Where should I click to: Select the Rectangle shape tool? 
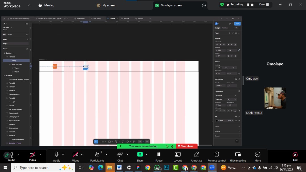109,142
